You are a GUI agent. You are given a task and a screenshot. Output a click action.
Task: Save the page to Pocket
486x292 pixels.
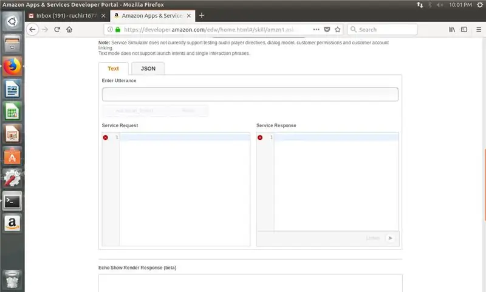[327, 29]
